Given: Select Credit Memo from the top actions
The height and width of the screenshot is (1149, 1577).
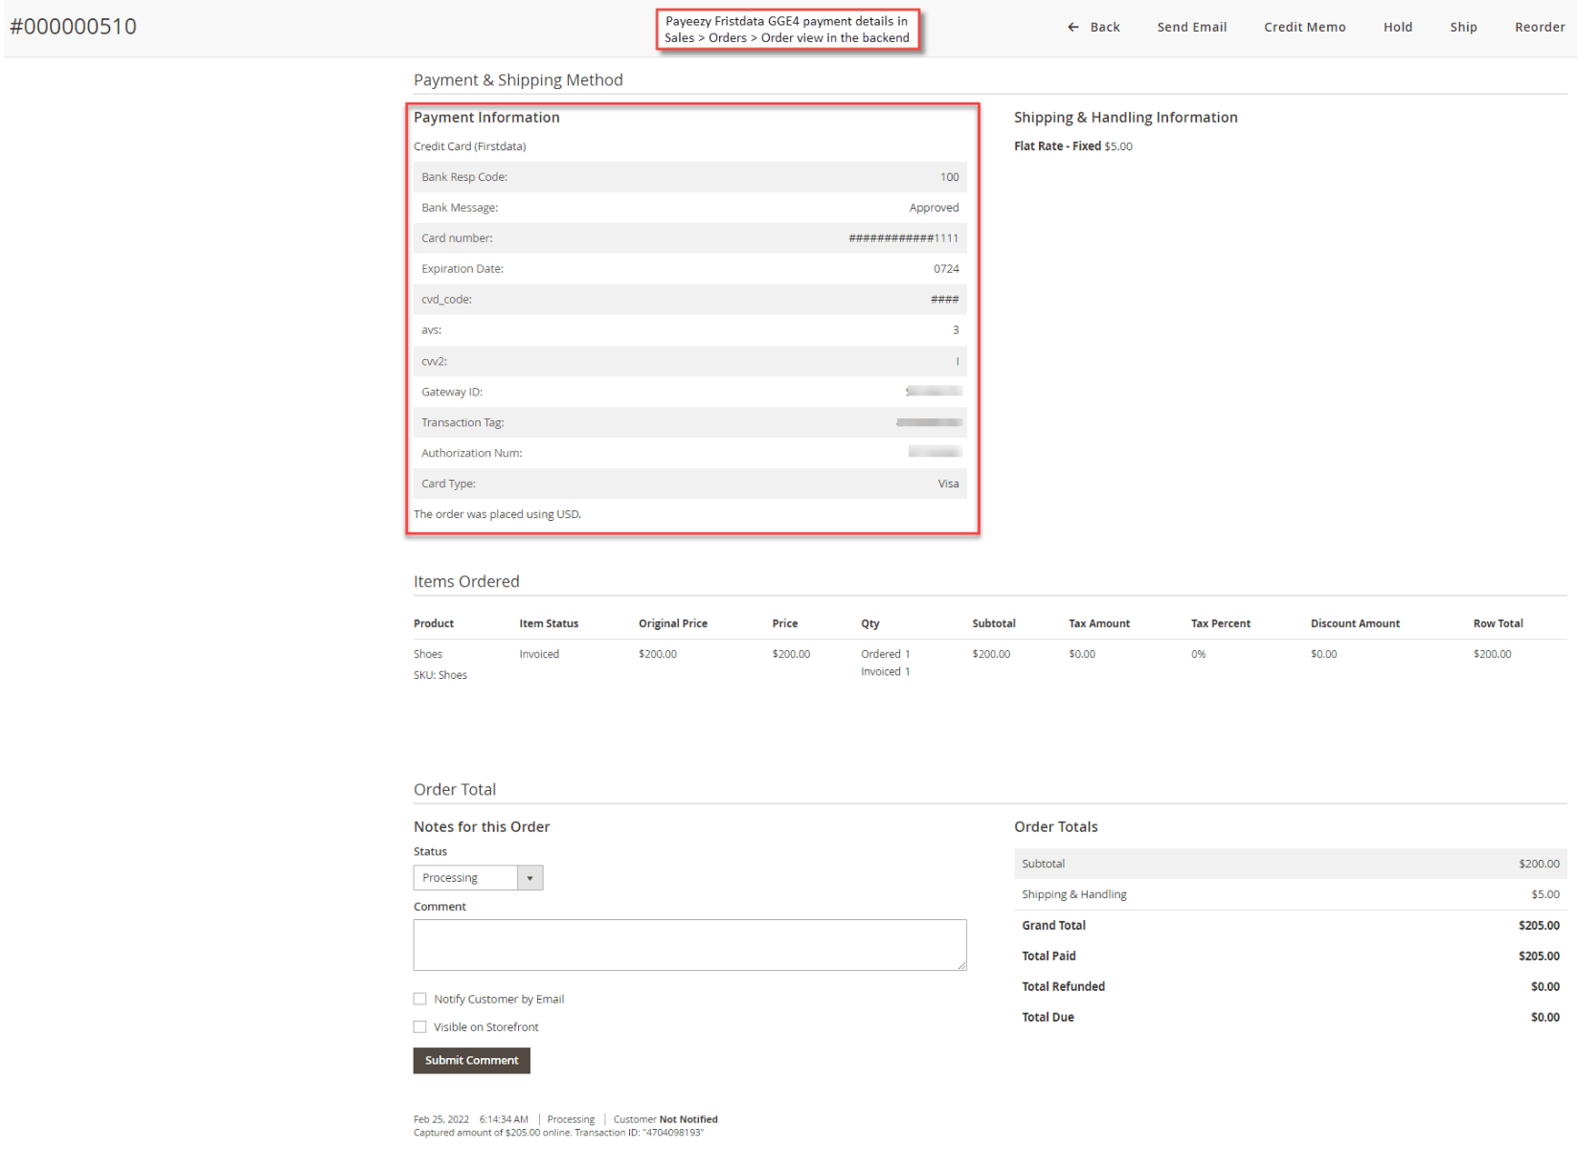Looking at the screenshot, I should point(1304,27).
